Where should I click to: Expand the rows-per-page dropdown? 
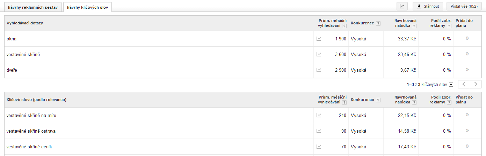click(x=451, y=85)
